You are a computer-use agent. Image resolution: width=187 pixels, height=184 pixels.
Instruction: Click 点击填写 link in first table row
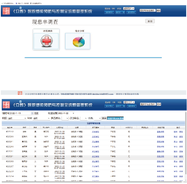95,132
